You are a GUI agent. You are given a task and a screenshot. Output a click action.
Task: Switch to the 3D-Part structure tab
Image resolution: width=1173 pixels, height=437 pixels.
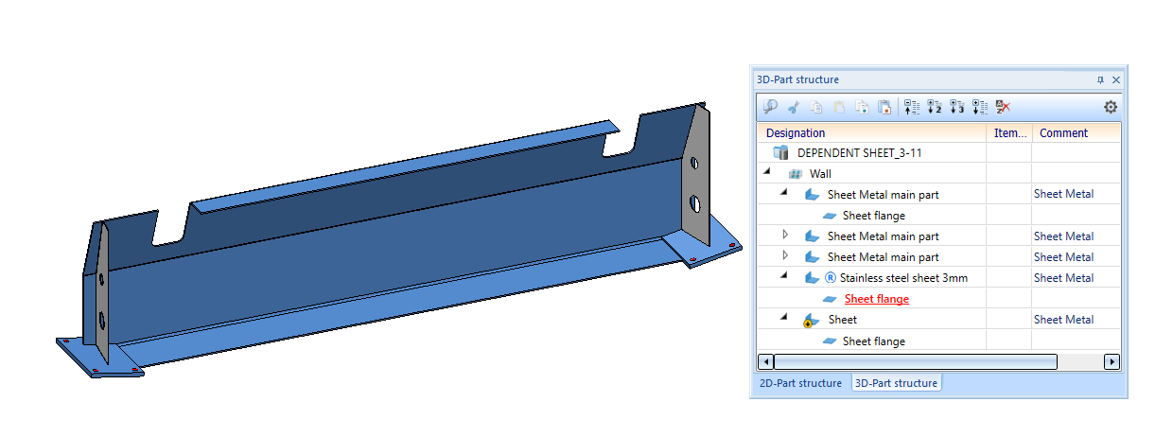coord(896,383)
